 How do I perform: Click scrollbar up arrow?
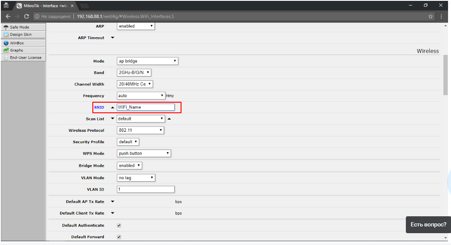pos(446,26)
